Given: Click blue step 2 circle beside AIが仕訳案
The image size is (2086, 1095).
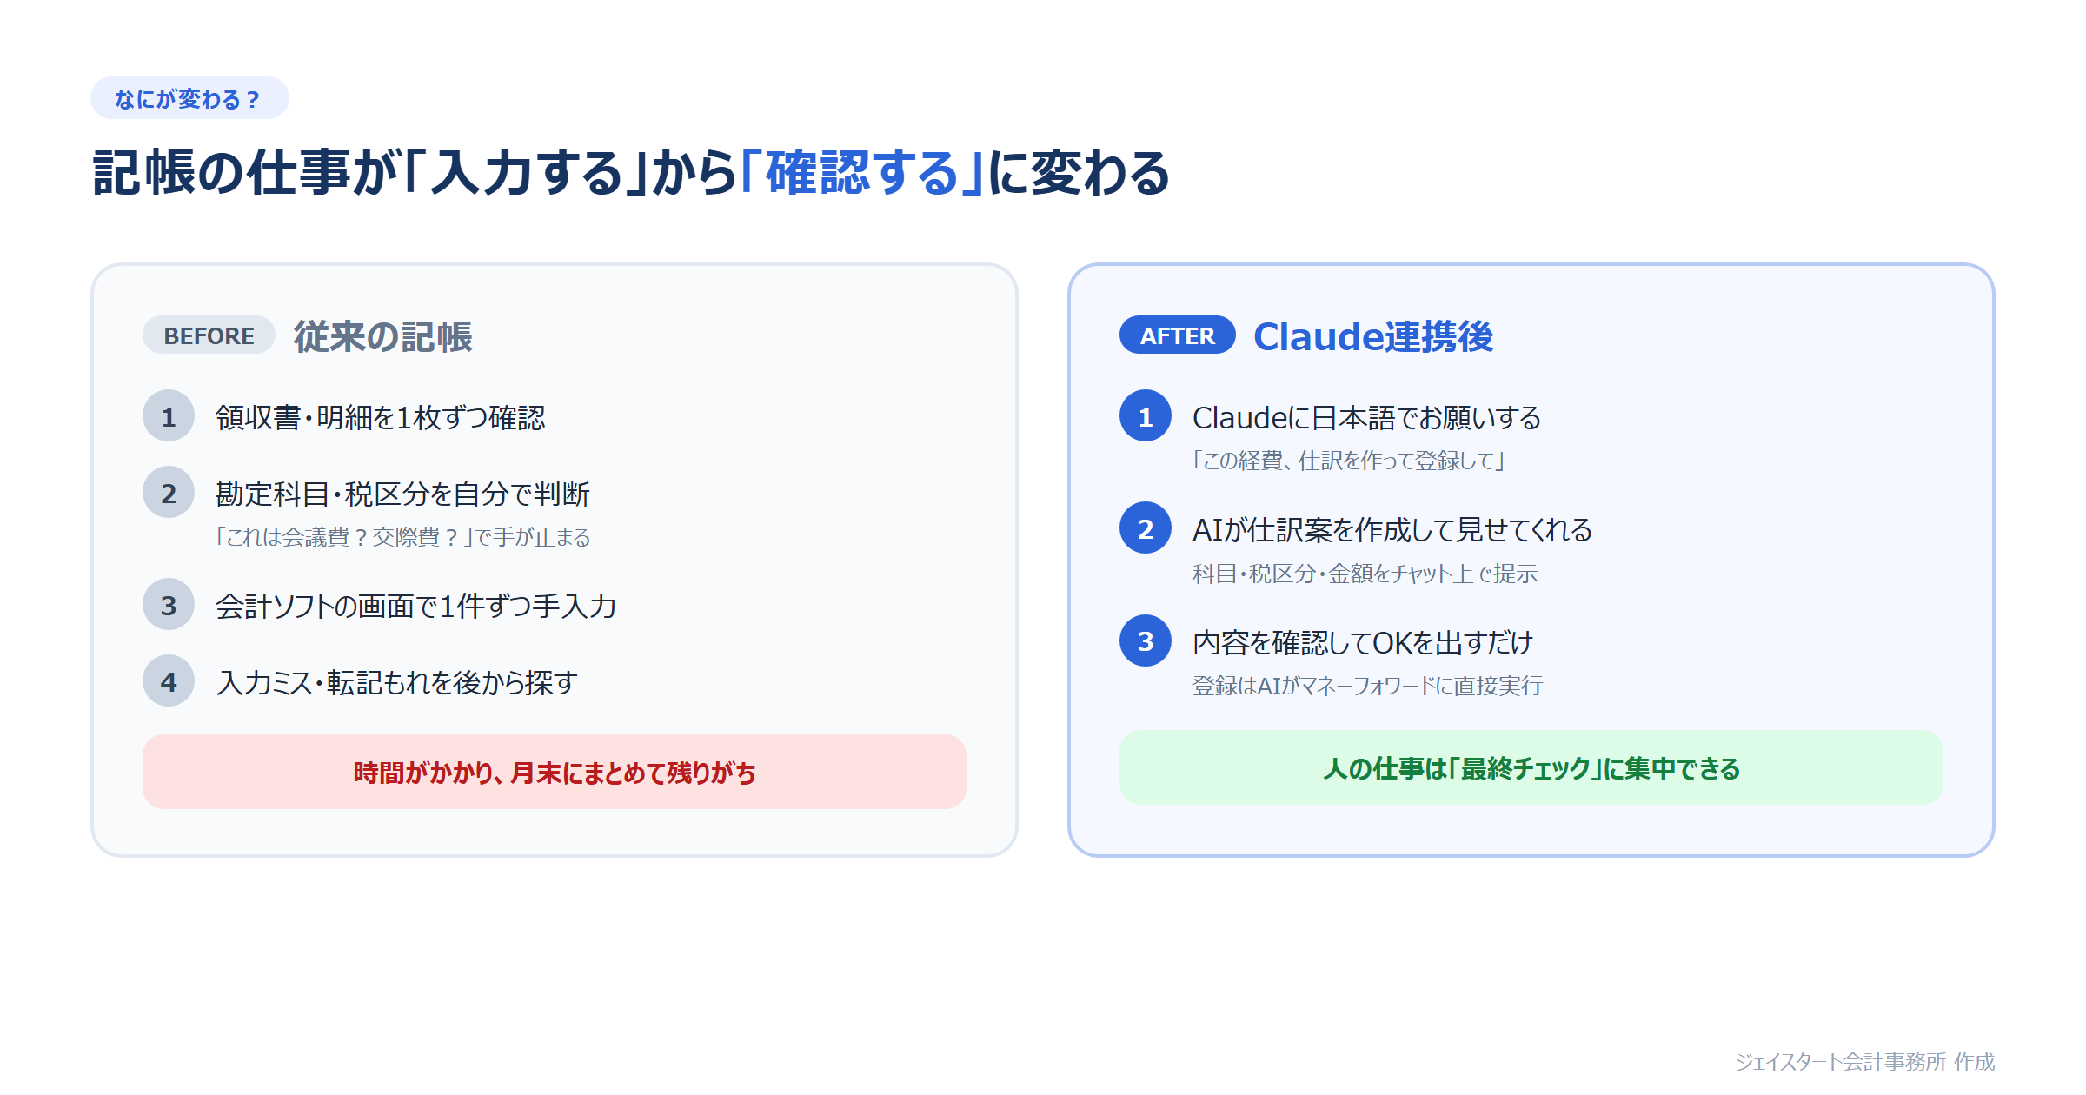Looking at the screenshot, I should [x=1146, y=528].
